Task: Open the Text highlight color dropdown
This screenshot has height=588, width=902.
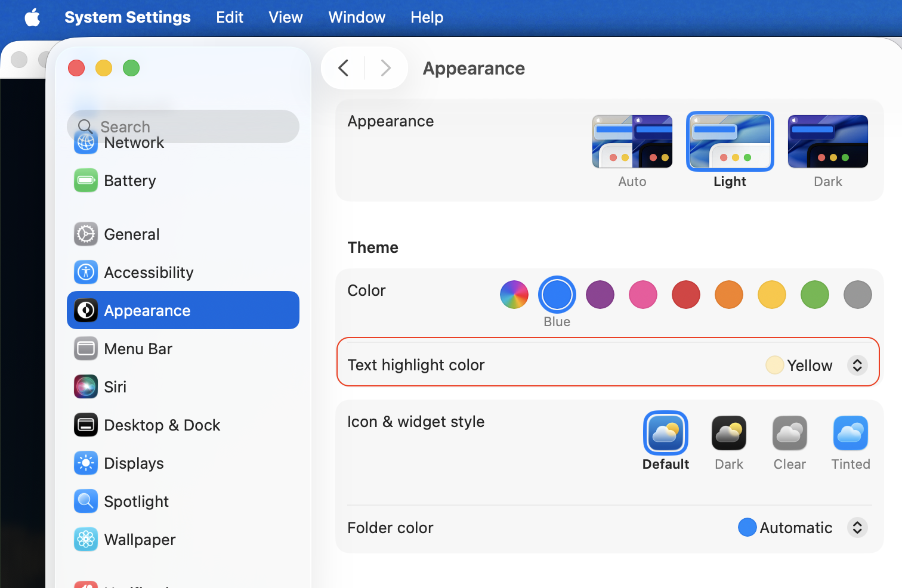Action: click(x=857, y=365)
